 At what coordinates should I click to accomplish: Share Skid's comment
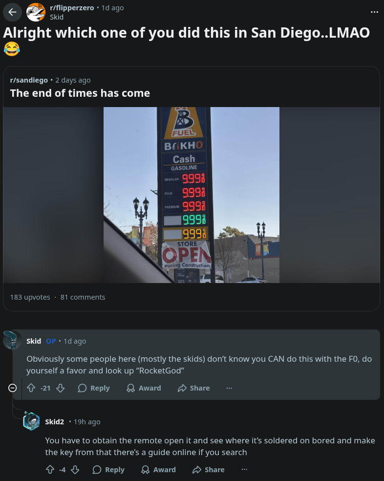pyautogui.click(x=194, y=388)
